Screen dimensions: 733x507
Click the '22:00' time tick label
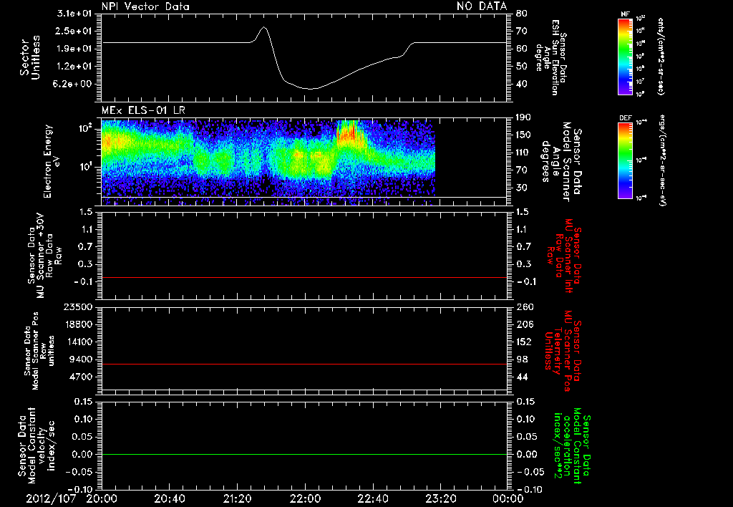coord(305,498)
